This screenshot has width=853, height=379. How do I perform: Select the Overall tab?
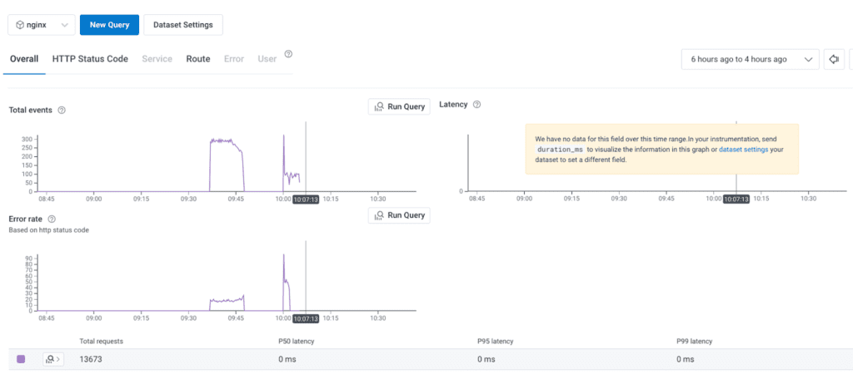[x=24, y=59]
